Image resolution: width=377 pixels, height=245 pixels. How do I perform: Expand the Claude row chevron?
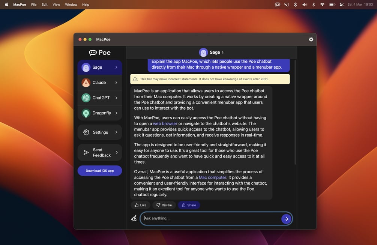[116, 83]
